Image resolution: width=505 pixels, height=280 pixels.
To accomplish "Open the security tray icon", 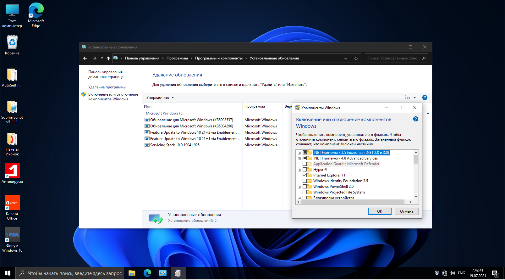I will click(437, 273).
